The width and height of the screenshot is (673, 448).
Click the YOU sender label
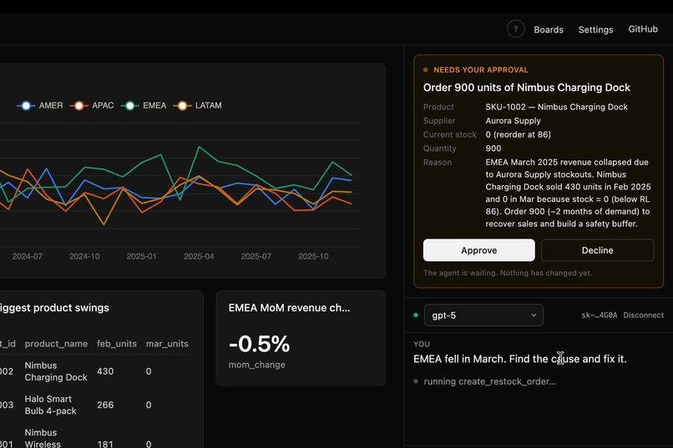click(x=422, y=345)
